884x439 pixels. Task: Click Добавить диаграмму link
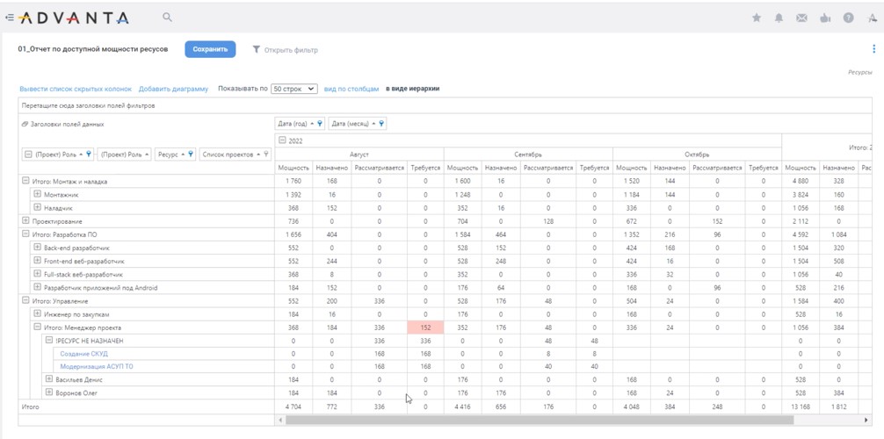pyautogui.click(x=174, y=89)
